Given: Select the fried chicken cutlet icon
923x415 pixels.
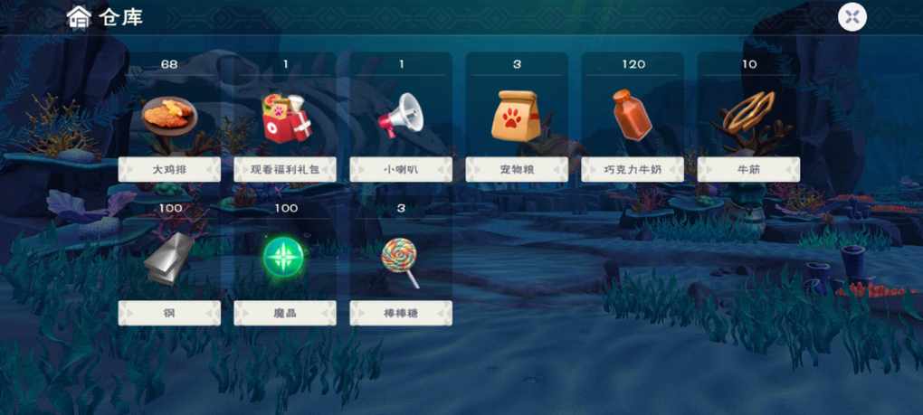Looking at the screenshot, I should tap(169, 115).
